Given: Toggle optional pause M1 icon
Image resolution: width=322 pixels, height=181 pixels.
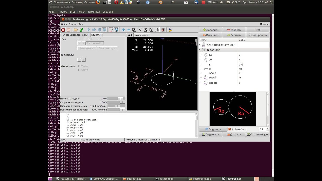Looking at the screenshot, I should (x=116, y=30).
